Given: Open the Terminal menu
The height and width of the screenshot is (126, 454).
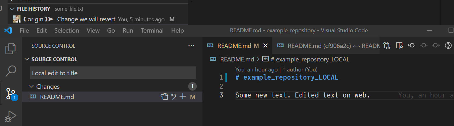Looking at the screenshot, I should [x=152, y=30].
